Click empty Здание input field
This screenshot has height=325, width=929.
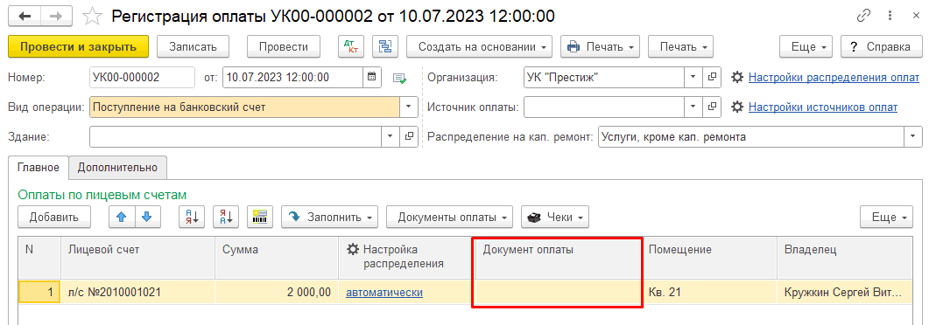(236, 136)
